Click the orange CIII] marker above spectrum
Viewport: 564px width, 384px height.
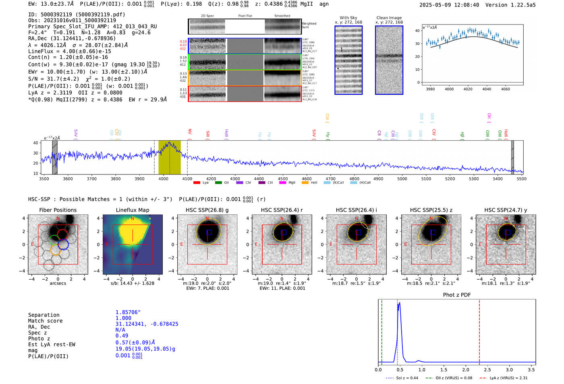328,118
